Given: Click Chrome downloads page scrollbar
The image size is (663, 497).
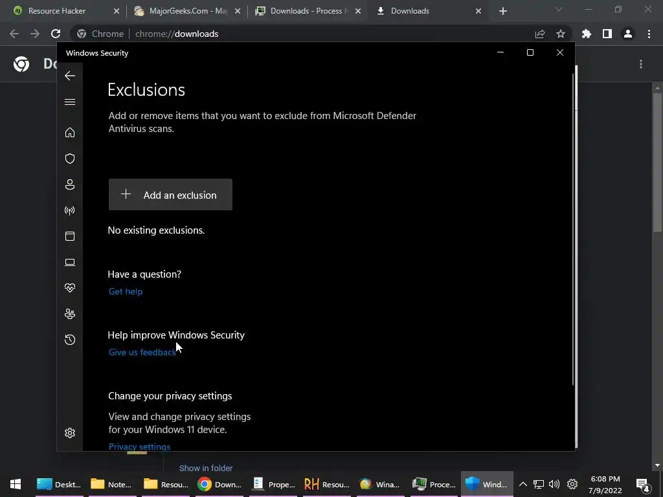Looking at the screenshot, I should 657,162.
